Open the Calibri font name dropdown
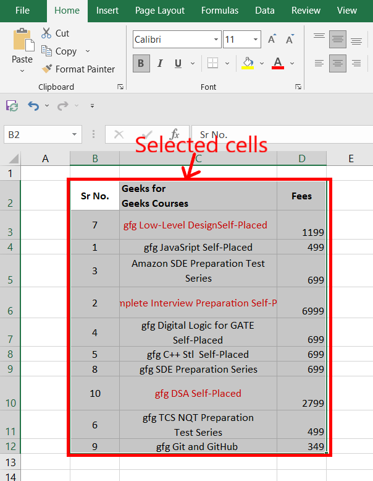The width and height of the screenshot is (373, 481). pos(216,39)
